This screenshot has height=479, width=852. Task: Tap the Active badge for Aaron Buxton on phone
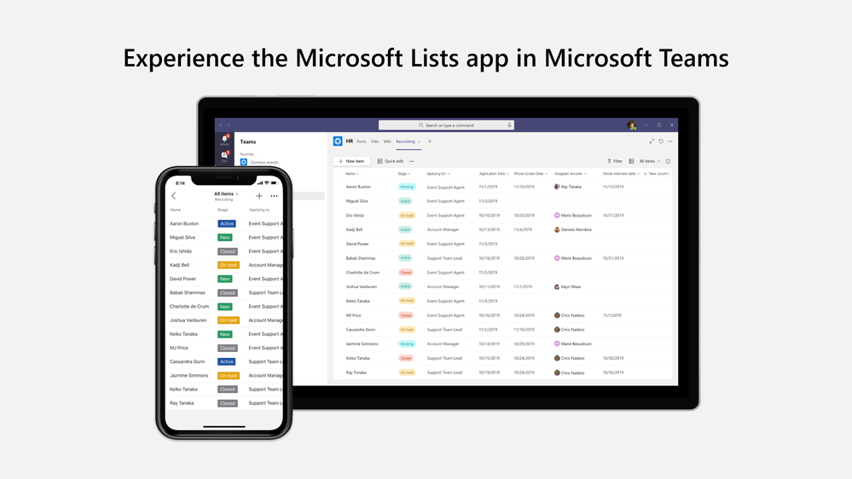[227, 224]
